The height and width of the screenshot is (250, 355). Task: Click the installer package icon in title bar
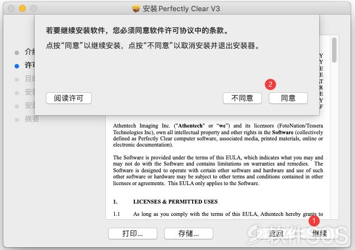[136, 8]
